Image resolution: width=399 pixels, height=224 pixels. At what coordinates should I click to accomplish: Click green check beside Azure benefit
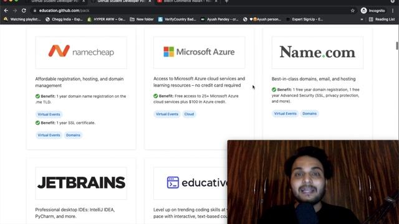(x=156, y=96)
